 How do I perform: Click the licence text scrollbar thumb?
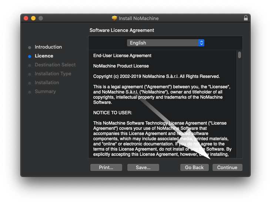pyautogui.click(x=240, y=55)
